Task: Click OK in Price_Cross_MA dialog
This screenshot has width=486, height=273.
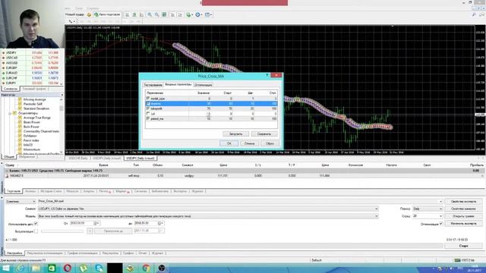Action: point(229,143)
